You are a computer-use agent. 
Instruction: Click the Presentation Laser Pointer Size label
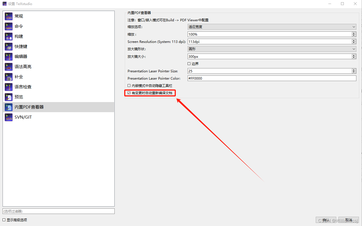pyautogui.click(x=153, y=71)
